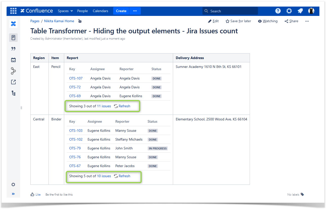328x210 pixels.
Task: Expand the sidebar with double chevron
Action: tap(13, 194)
